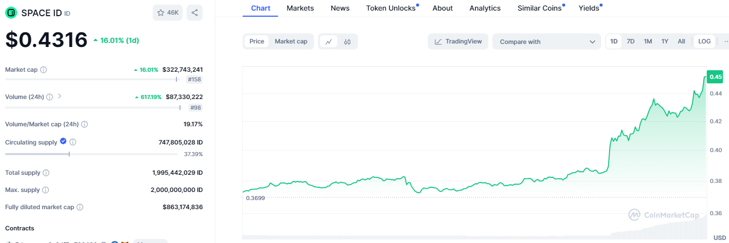
Task: Open the About tab
Action: pos(443,8)
